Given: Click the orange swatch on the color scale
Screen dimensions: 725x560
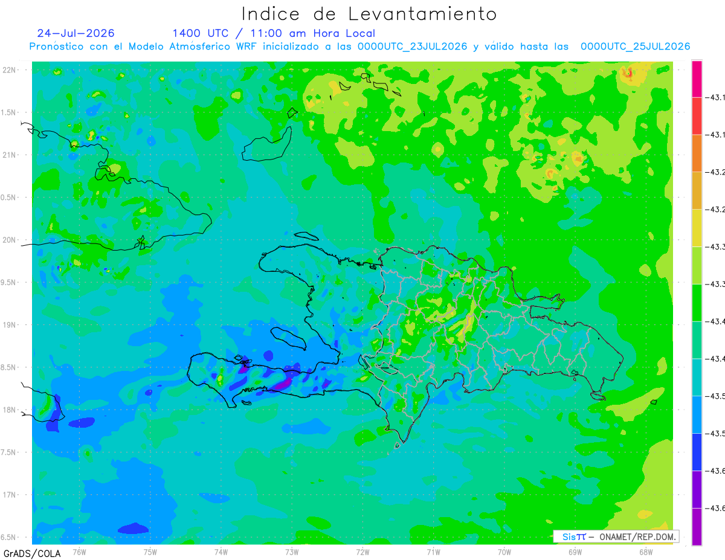Looking at the screenshot, I should 697,153.
